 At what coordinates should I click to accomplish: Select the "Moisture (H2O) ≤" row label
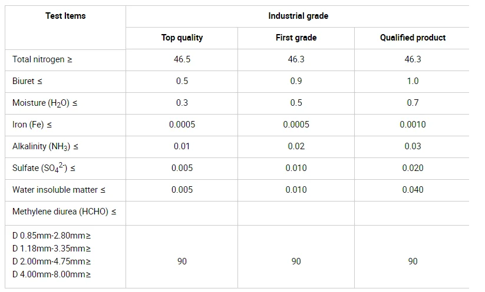click(45, 103)
